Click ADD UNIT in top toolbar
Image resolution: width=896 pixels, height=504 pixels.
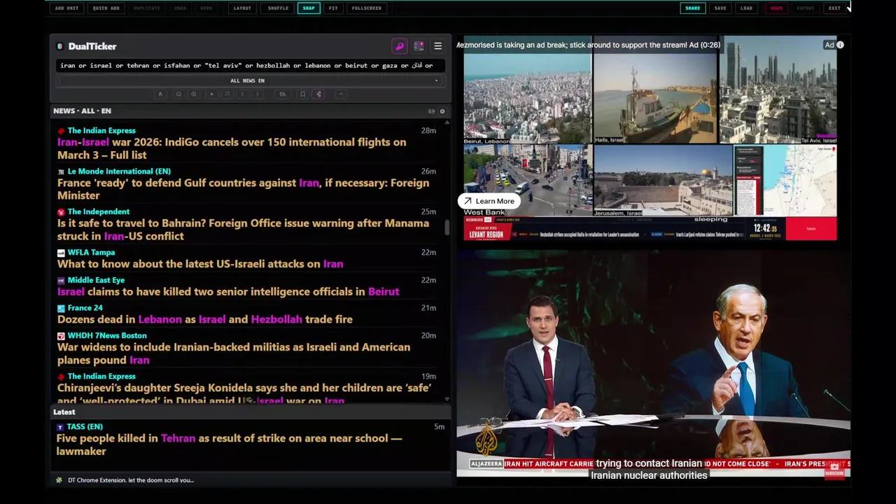point(66,8)
